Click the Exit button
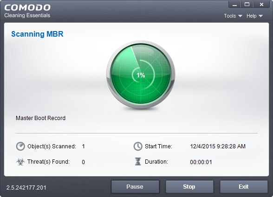Screen dimensions: 273x197 click(x=244, y=187)
